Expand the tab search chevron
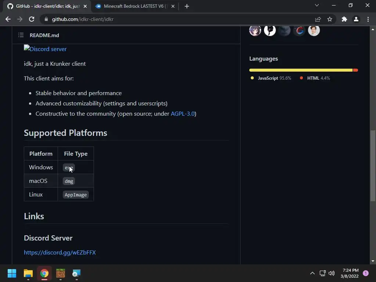The width and height of the screenshot is (376, 282). (x=317, y=5)
